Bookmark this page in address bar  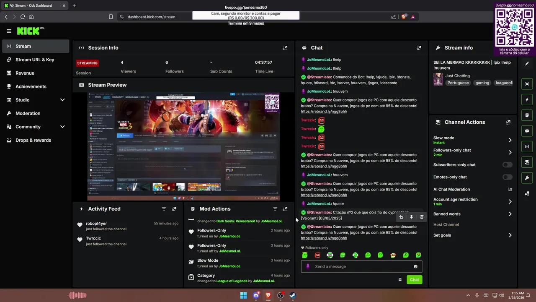(x=111, y=17)
